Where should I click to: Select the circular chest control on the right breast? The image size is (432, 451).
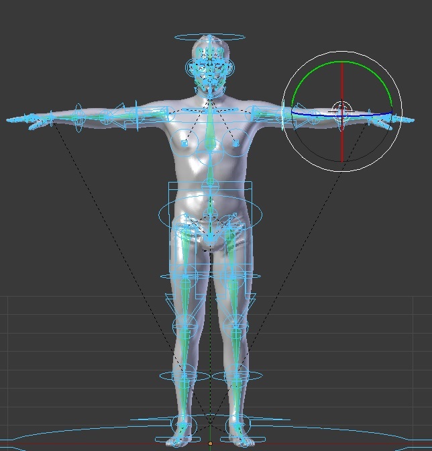[x=236, y=143]
